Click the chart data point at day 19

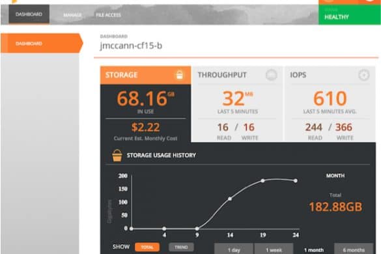[x=262, y=180]
